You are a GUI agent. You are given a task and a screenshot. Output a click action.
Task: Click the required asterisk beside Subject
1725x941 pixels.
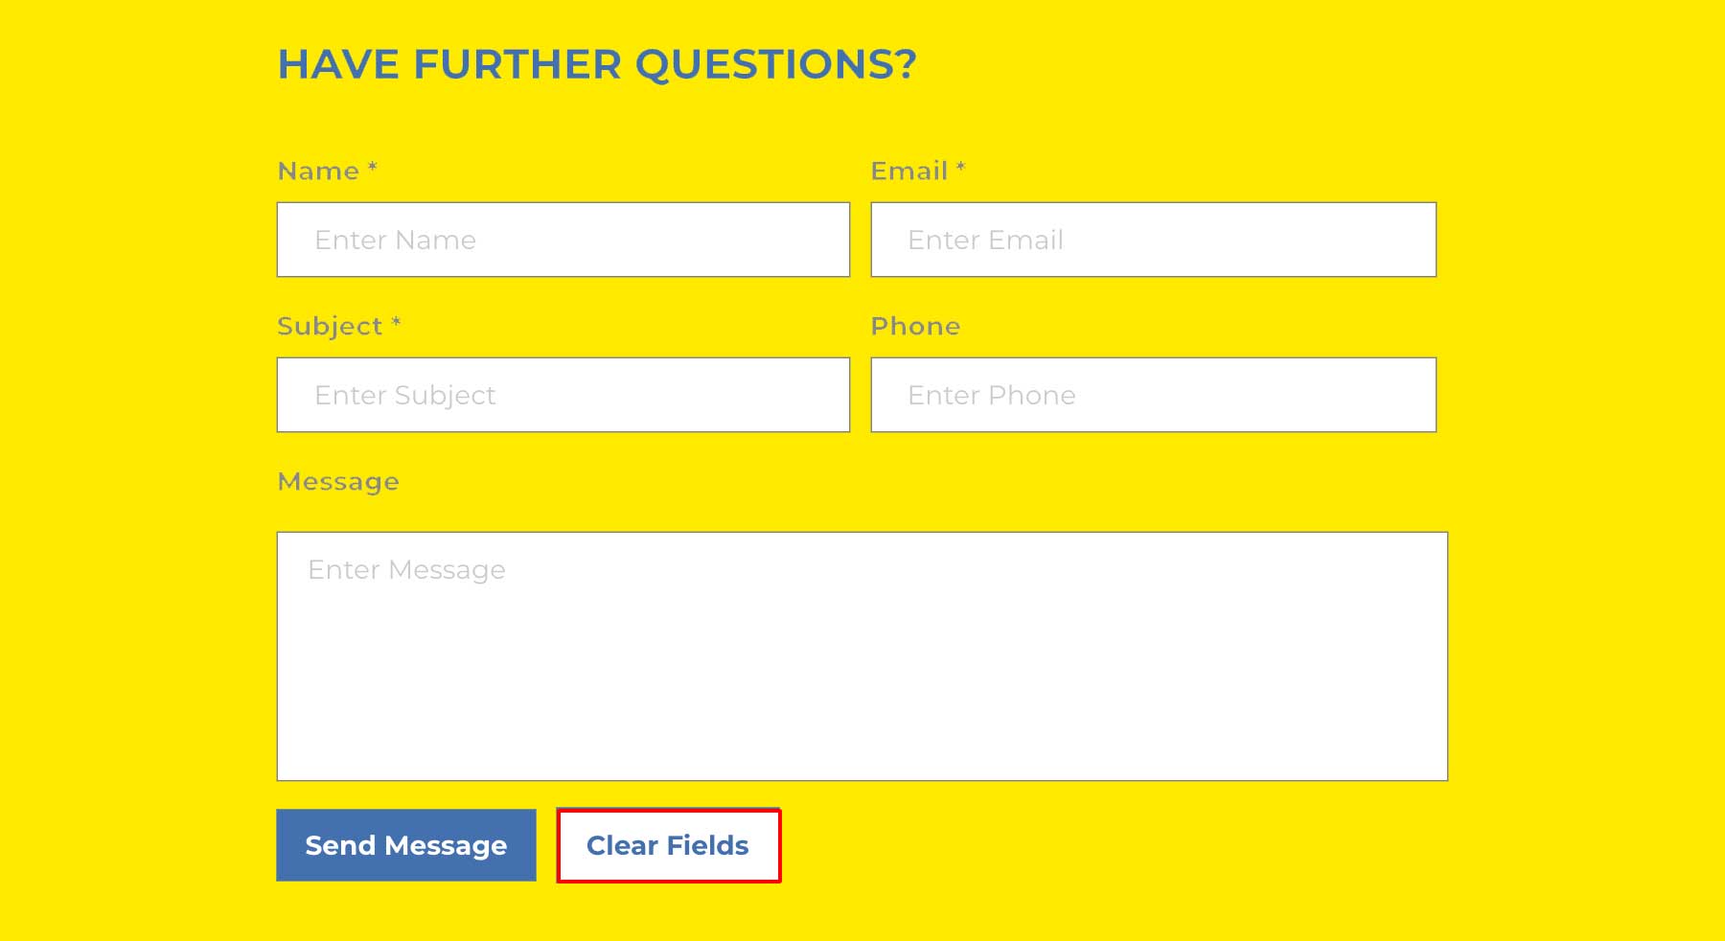tap(396, 324)
